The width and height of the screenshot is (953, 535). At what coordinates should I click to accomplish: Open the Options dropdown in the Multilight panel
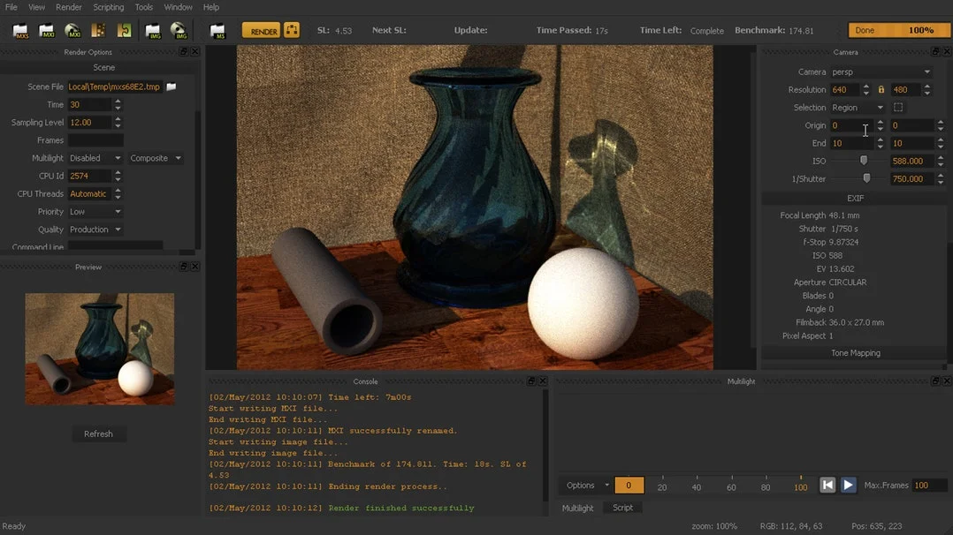(584, 486)
